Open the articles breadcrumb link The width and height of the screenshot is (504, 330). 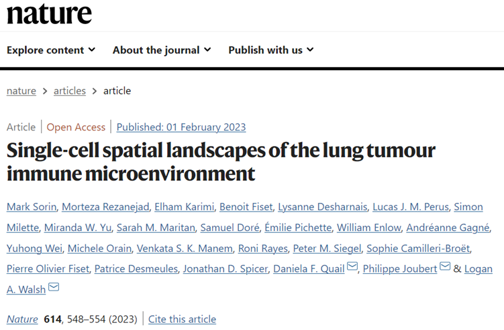click(x=70, y=91)
